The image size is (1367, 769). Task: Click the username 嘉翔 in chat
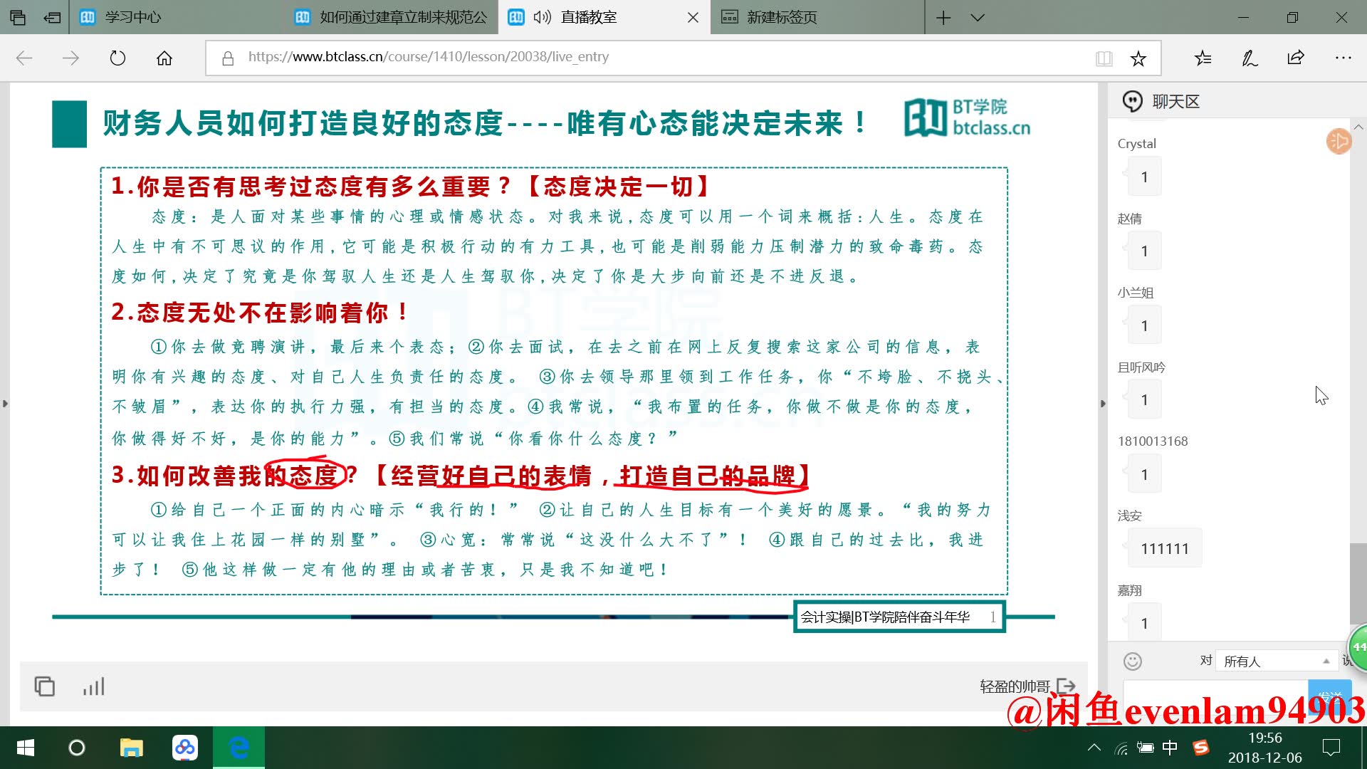pos(1129,590)
